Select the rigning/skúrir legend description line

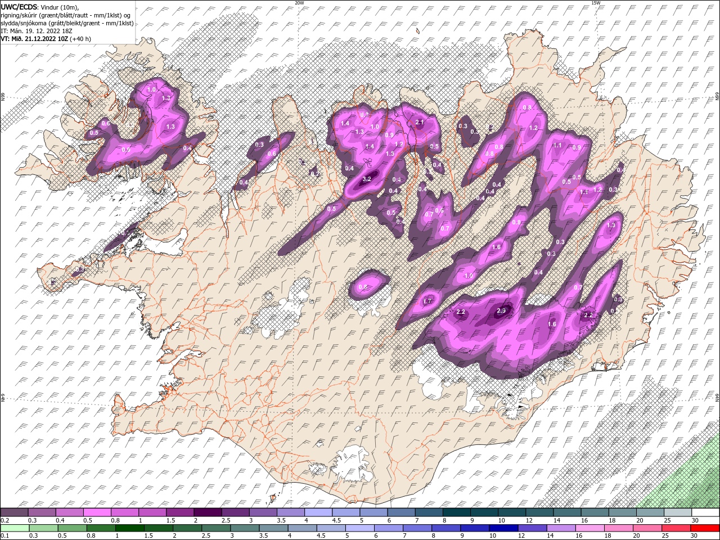coord(65,15)
